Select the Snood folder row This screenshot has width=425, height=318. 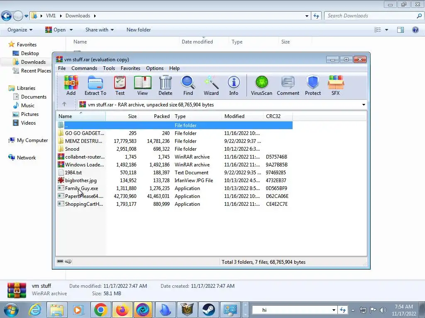175,149
